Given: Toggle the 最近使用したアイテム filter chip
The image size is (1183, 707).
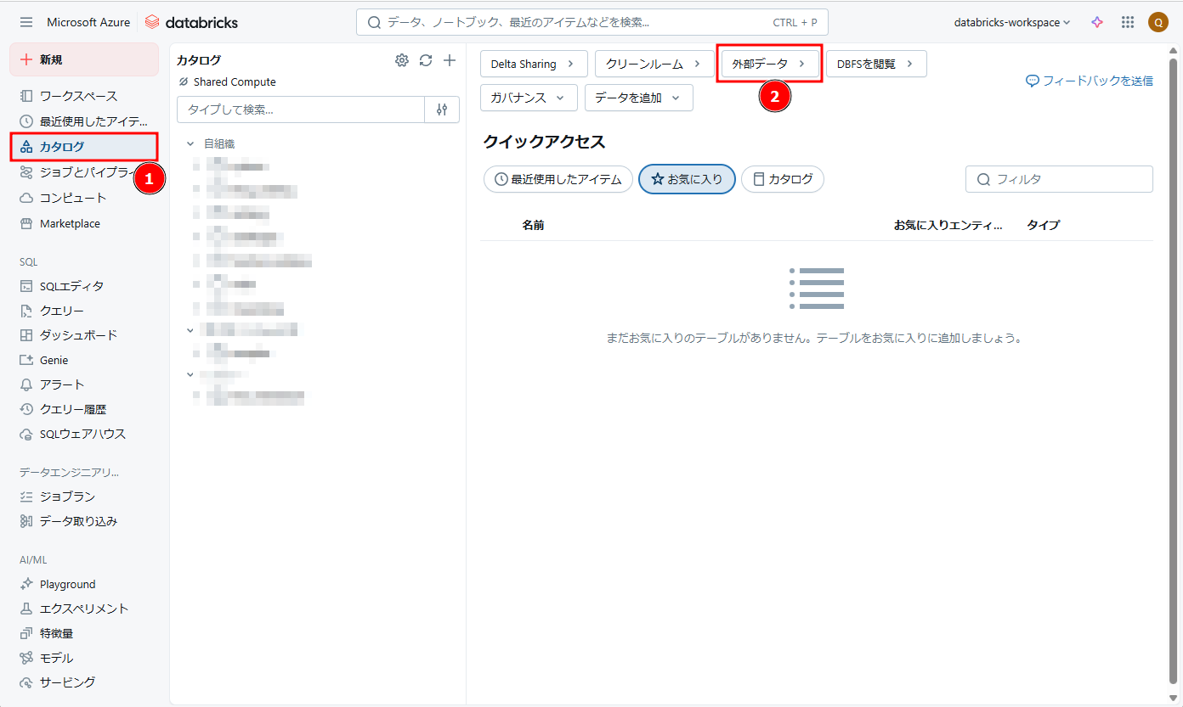Looking at the screenshot, I should pyautogui.click(x=558, y=179).
